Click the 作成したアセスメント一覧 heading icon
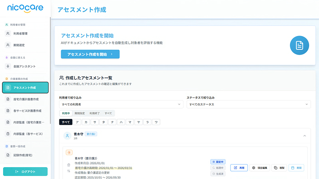The height and width of the screenshot is (179, 319). click(62, 78)
